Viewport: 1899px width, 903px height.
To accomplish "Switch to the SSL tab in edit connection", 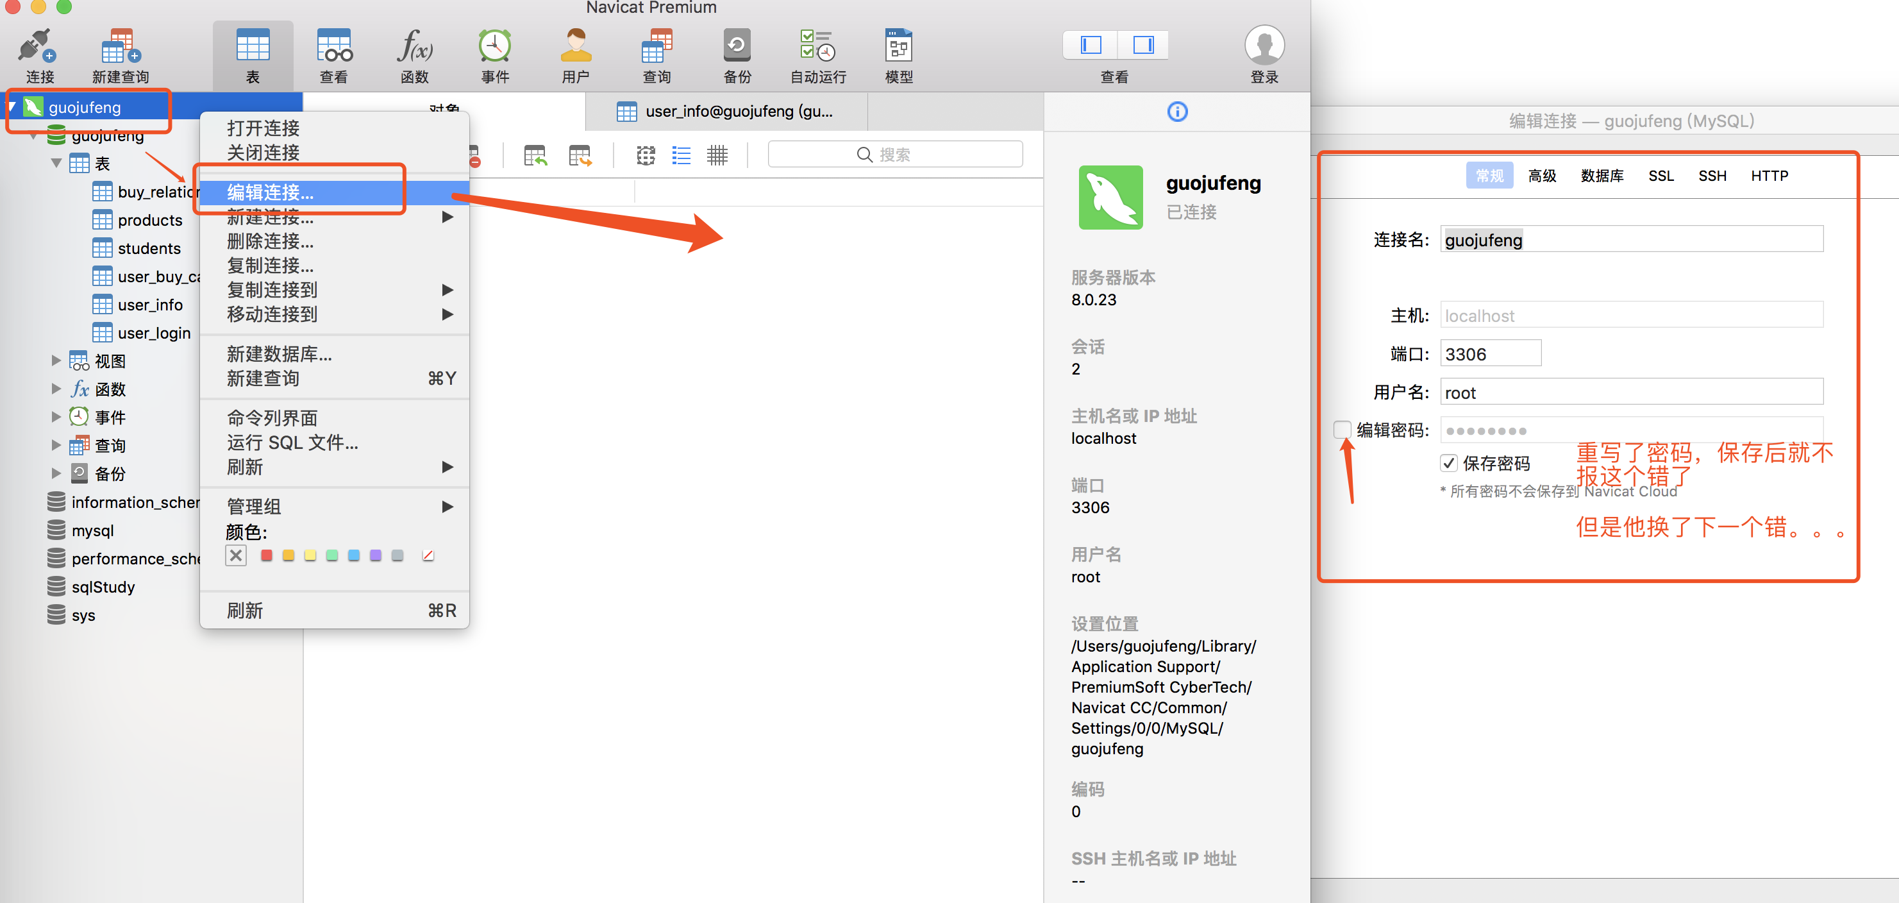I will click(1661, 176).
